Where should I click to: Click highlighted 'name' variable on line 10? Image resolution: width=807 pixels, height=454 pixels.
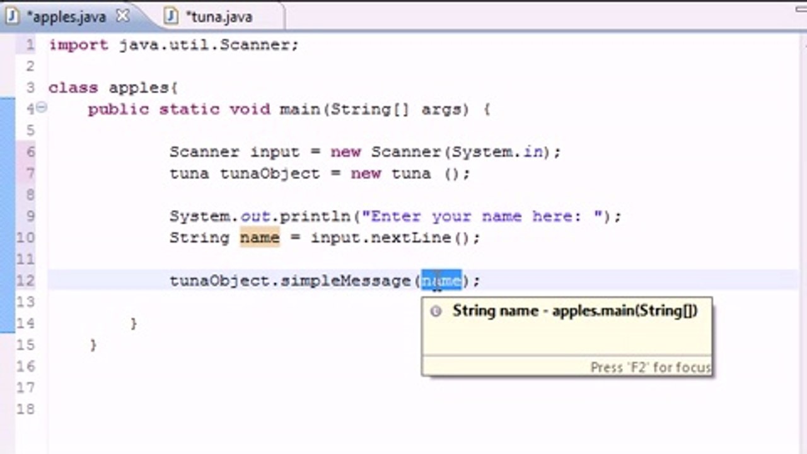[x=259, y=238]
